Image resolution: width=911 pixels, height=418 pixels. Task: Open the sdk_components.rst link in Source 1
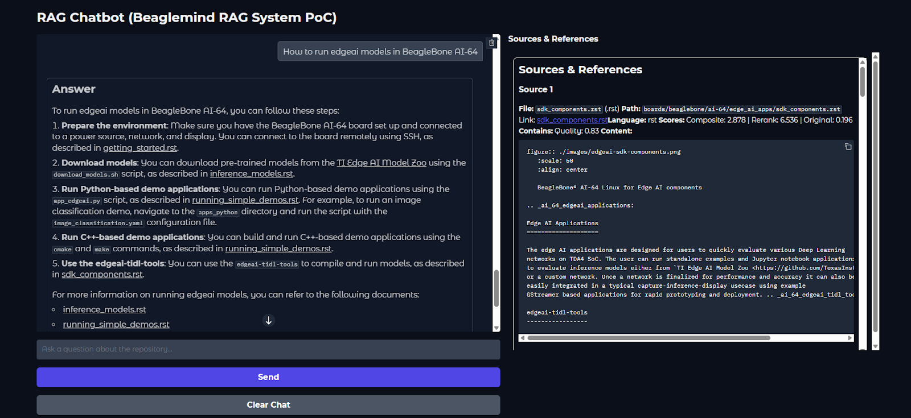pos(572,120)
